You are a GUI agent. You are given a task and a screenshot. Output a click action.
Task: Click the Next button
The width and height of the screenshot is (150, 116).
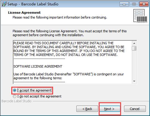(x=109, y=109)
